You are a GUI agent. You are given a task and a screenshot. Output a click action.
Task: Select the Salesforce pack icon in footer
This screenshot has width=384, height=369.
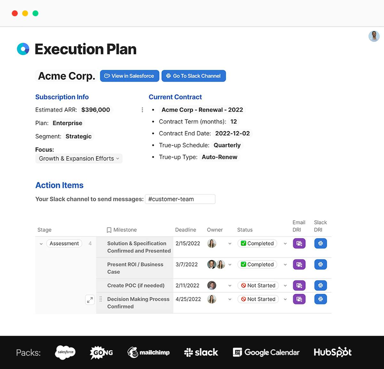(65, 352)
